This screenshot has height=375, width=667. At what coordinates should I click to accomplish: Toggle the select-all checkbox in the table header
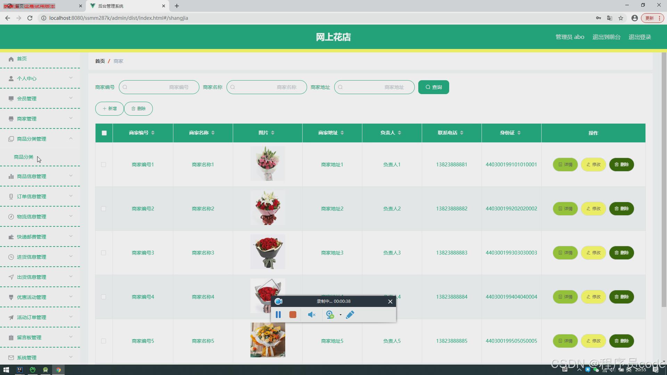click(104, 133)
